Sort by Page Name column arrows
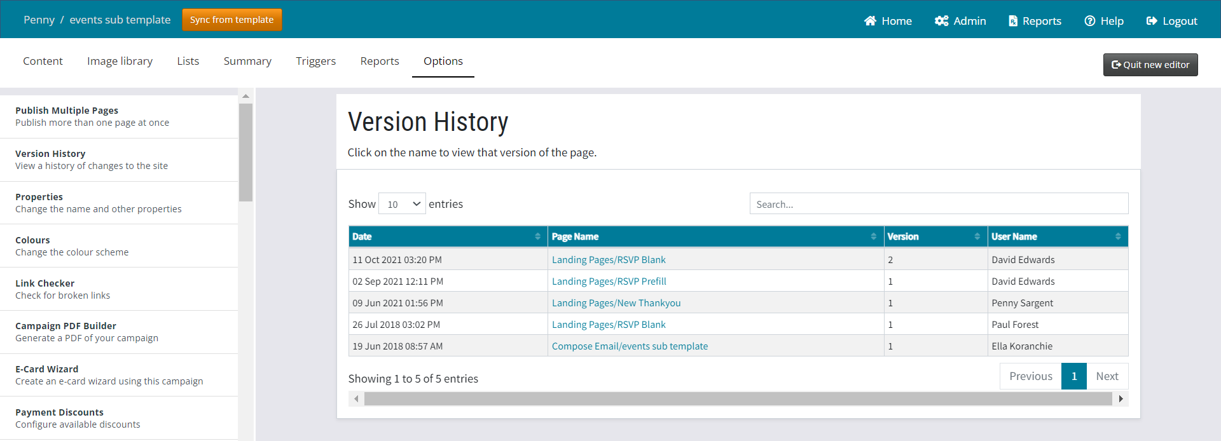The image size is (1221, 441). pos(873,236)
